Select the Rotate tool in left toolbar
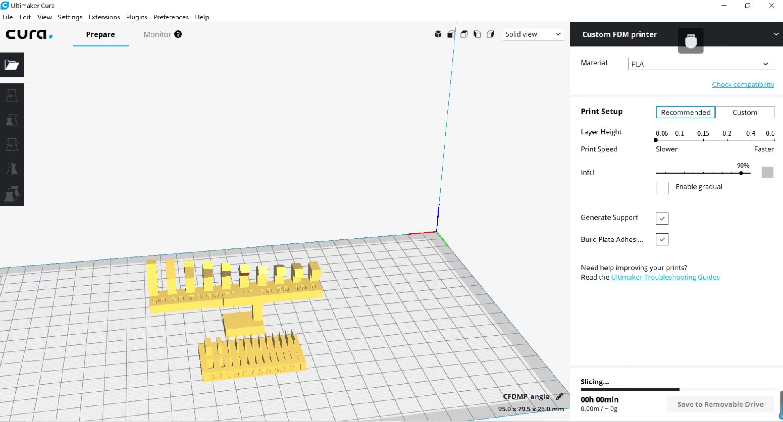The image size is (783, 422). pos(12,144)
